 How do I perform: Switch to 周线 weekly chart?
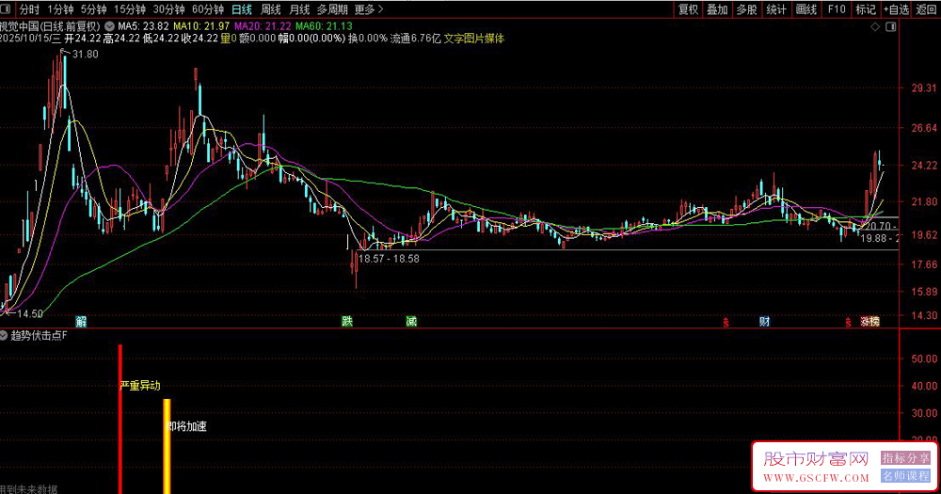pos(271,9)
